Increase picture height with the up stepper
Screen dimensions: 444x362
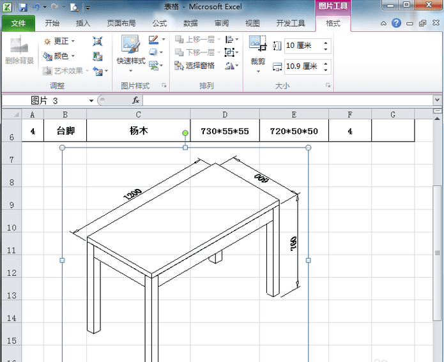click(x=326, y=43)
